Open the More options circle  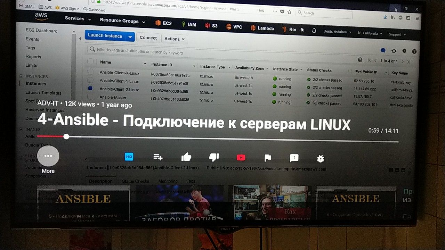(x=48, y=156)
